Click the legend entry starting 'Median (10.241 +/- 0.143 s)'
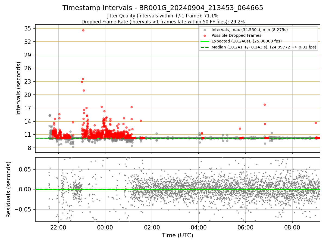Image resolution: width=326 pixels, height=245 pixels. (x=264, y=47)
